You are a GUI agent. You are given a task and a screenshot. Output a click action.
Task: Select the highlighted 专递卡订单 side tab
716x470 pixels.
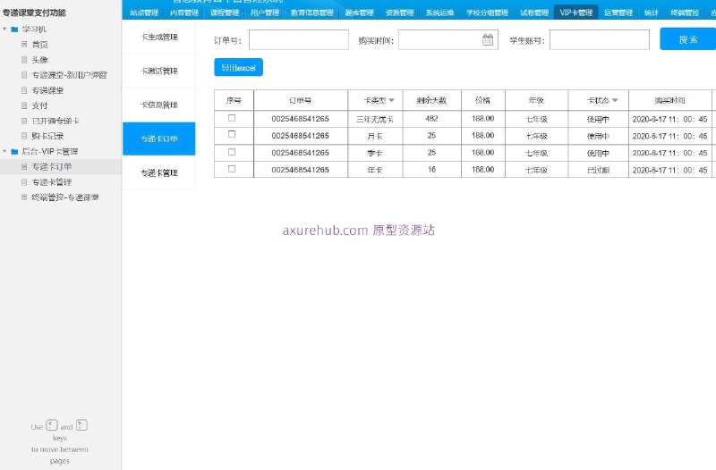(x=159, y=138)
